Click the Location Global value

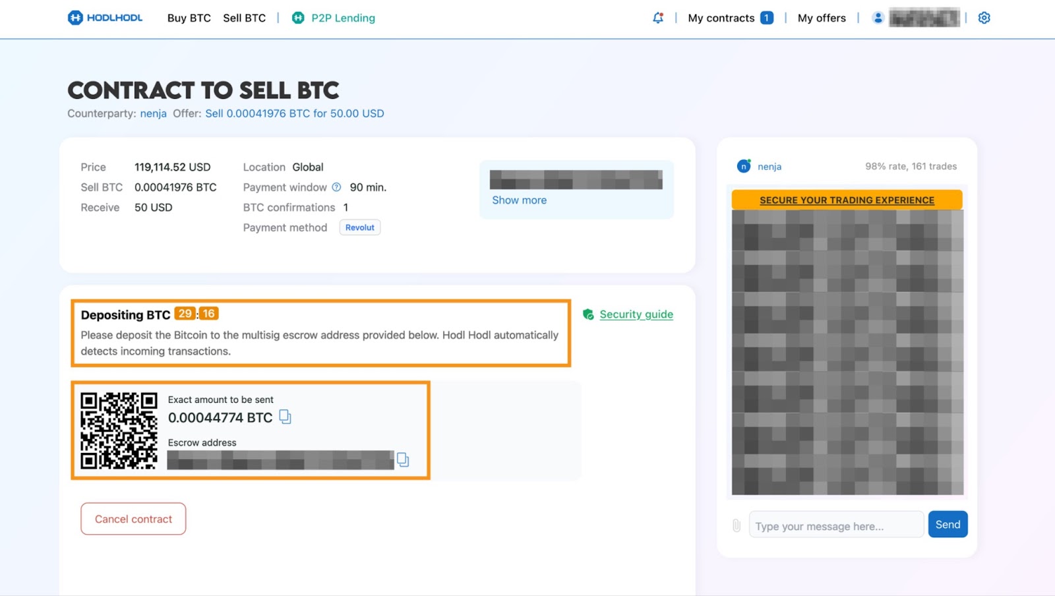[308, 167]
